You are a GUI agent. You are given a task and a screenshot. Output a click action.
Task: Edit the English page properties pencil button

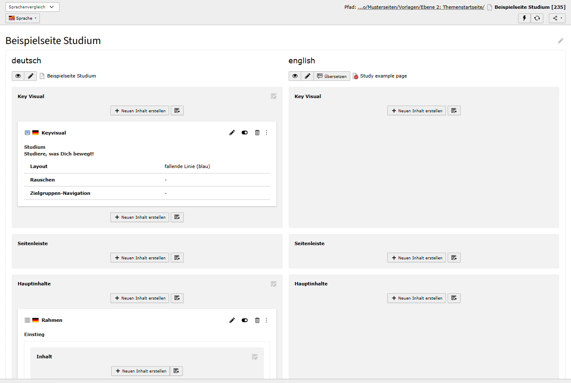pos(307,76)
